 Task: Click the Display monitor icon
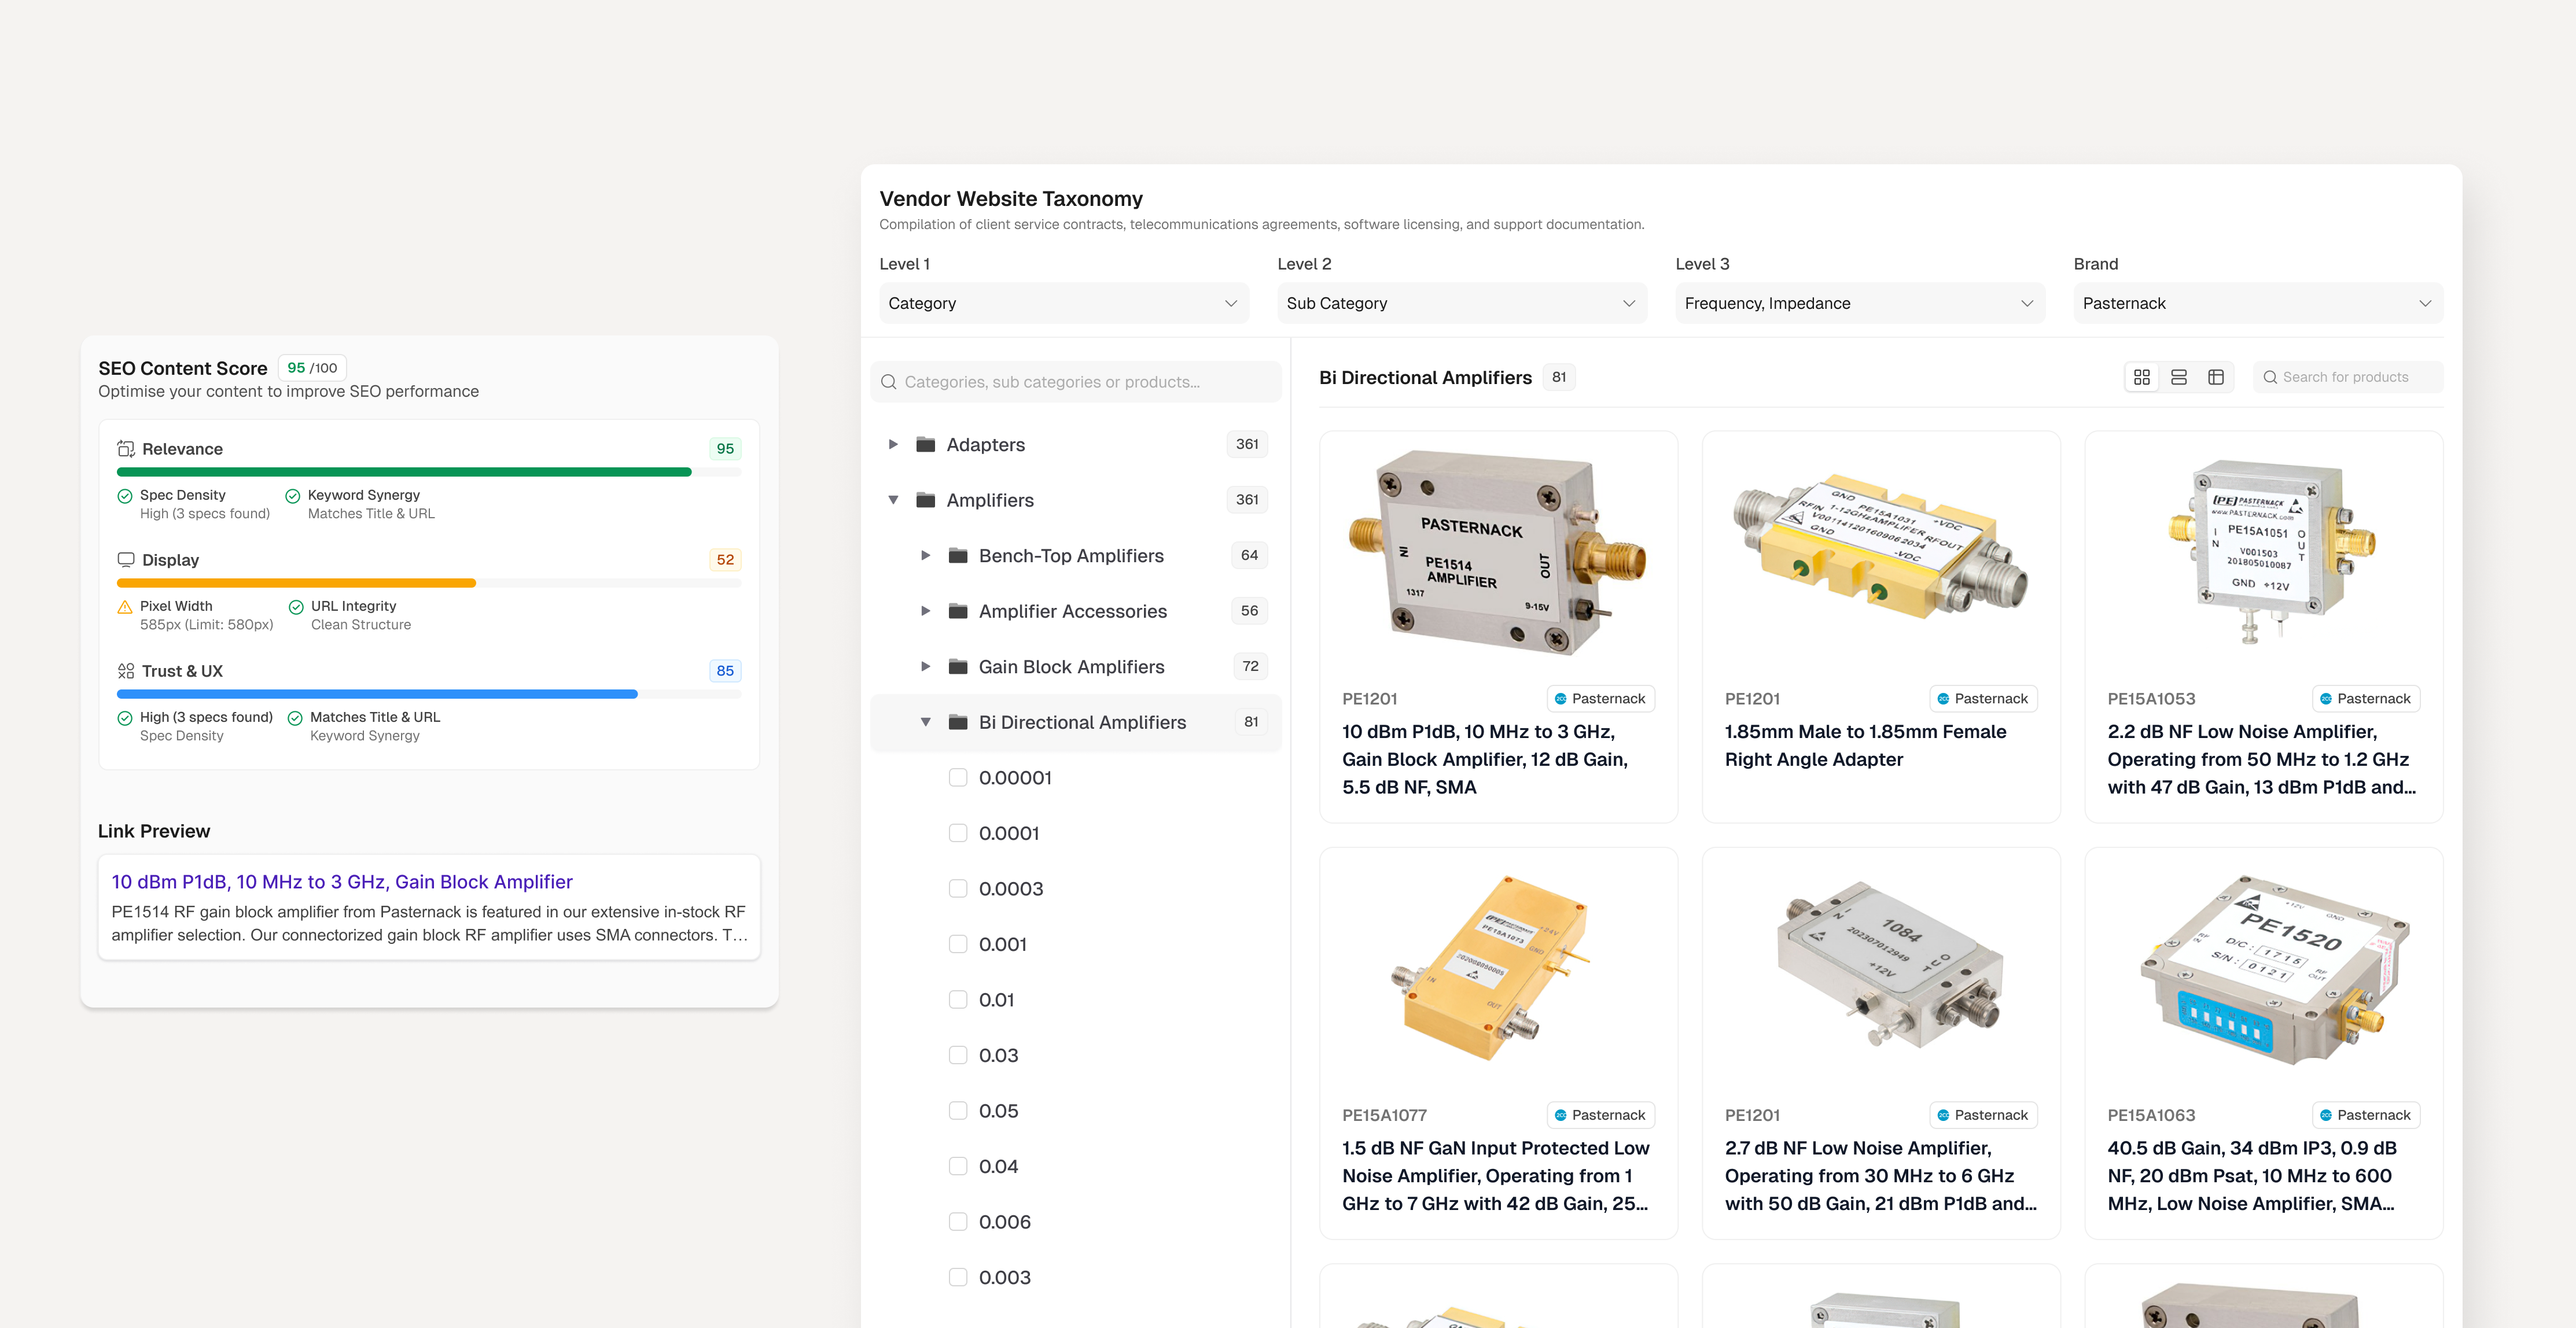point(126,559)
